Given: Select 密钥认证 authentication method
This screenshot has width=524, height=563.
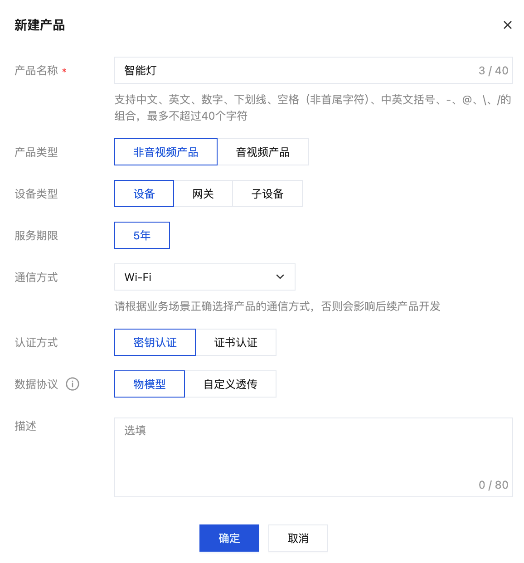Looking at the screenshot, I should (155, 342).
